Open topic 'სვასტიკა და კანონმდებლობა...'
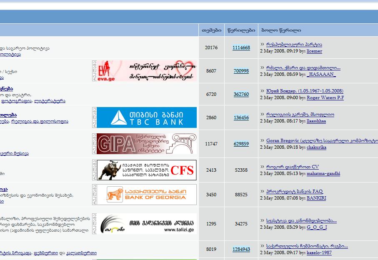 (x=301, y=220)
